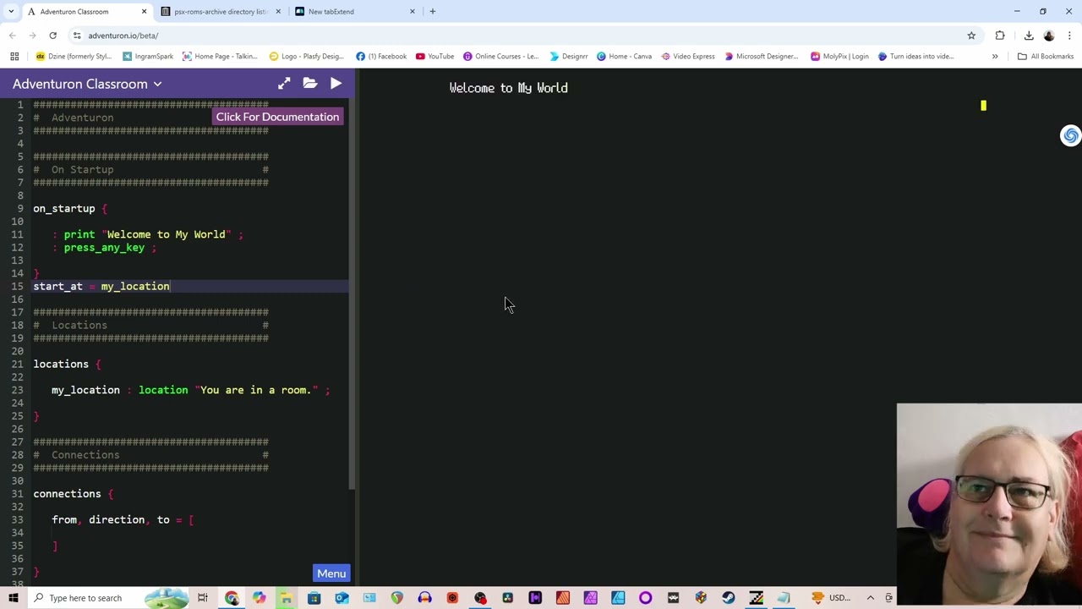Switch to the New tabExtend tab
This screenshot has width=1082, height=609.
(355, 12)
